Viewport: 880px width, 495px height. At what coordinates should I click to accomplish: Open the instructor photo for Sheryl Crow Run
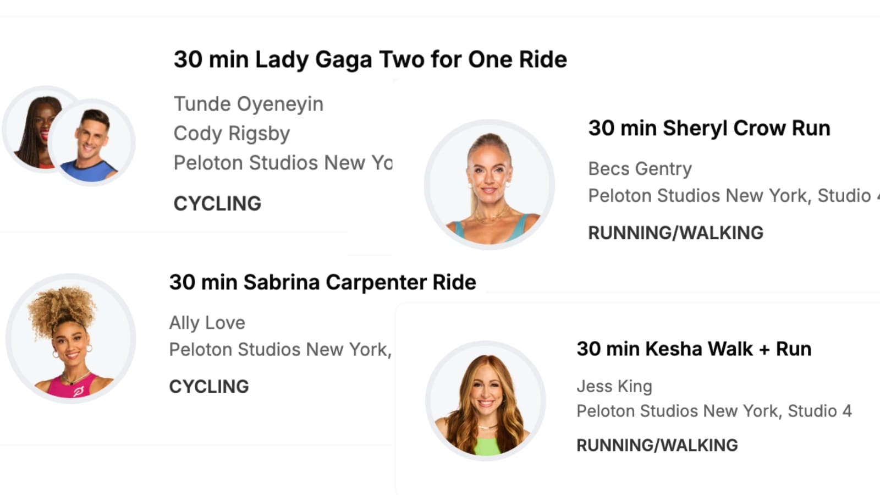(x=489, y=185)
